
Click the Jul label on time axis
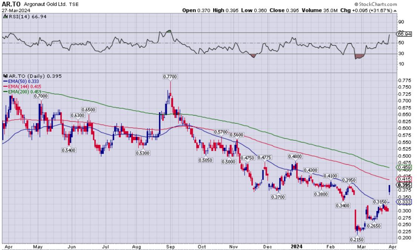point(106,247)
